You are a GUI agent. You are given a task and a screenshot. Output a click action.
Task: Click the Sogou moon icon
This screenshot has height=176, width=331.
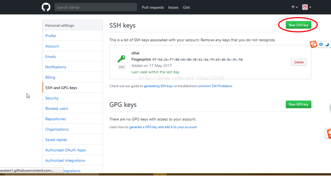327,45
